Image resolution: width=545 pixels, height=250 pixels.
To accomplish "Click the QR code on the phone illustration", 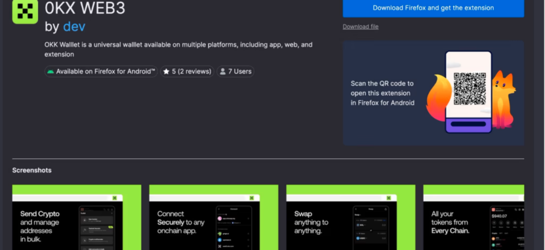I will 469,88.
